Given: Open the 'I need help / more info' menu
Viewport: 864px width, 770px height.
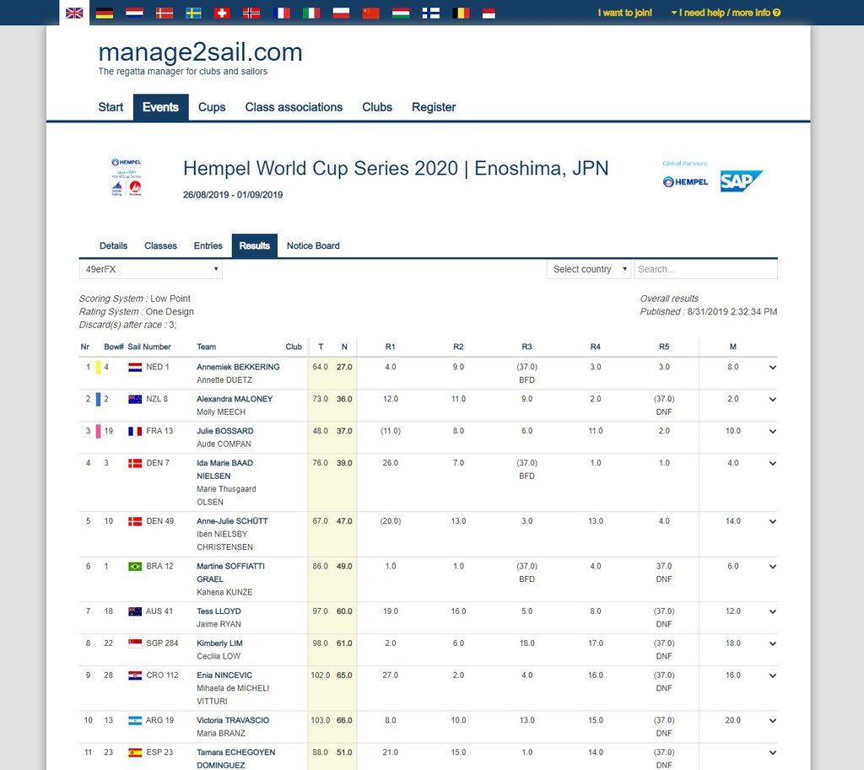Looking at the screenshot, I should pos(726,13).
